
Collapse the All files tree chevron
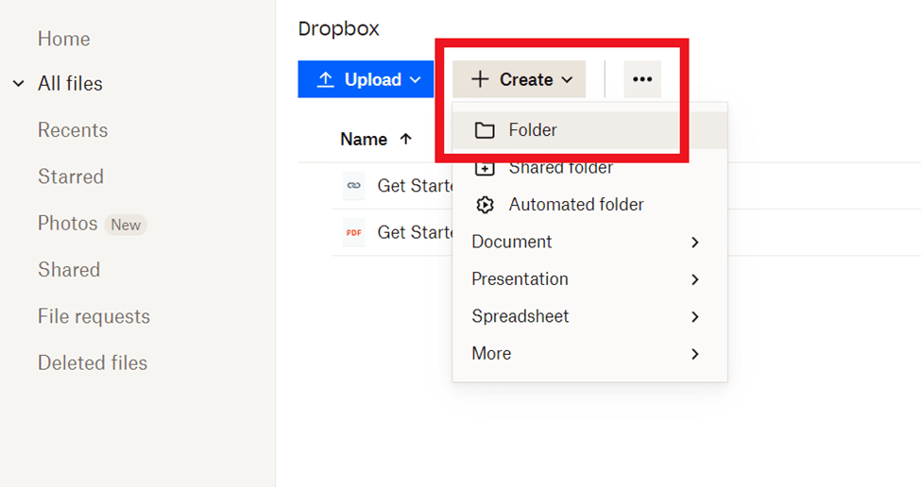coord(19,84)
